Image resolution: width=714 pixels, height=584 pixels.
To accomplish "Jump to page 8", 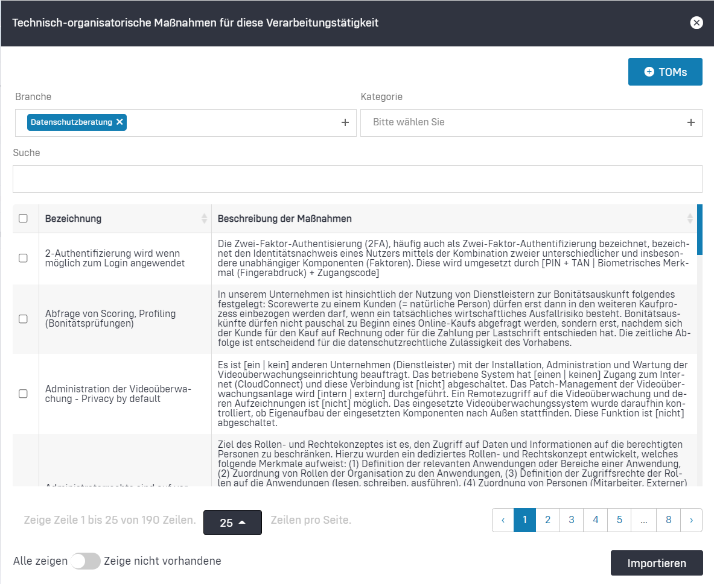I will click(668, 520).
